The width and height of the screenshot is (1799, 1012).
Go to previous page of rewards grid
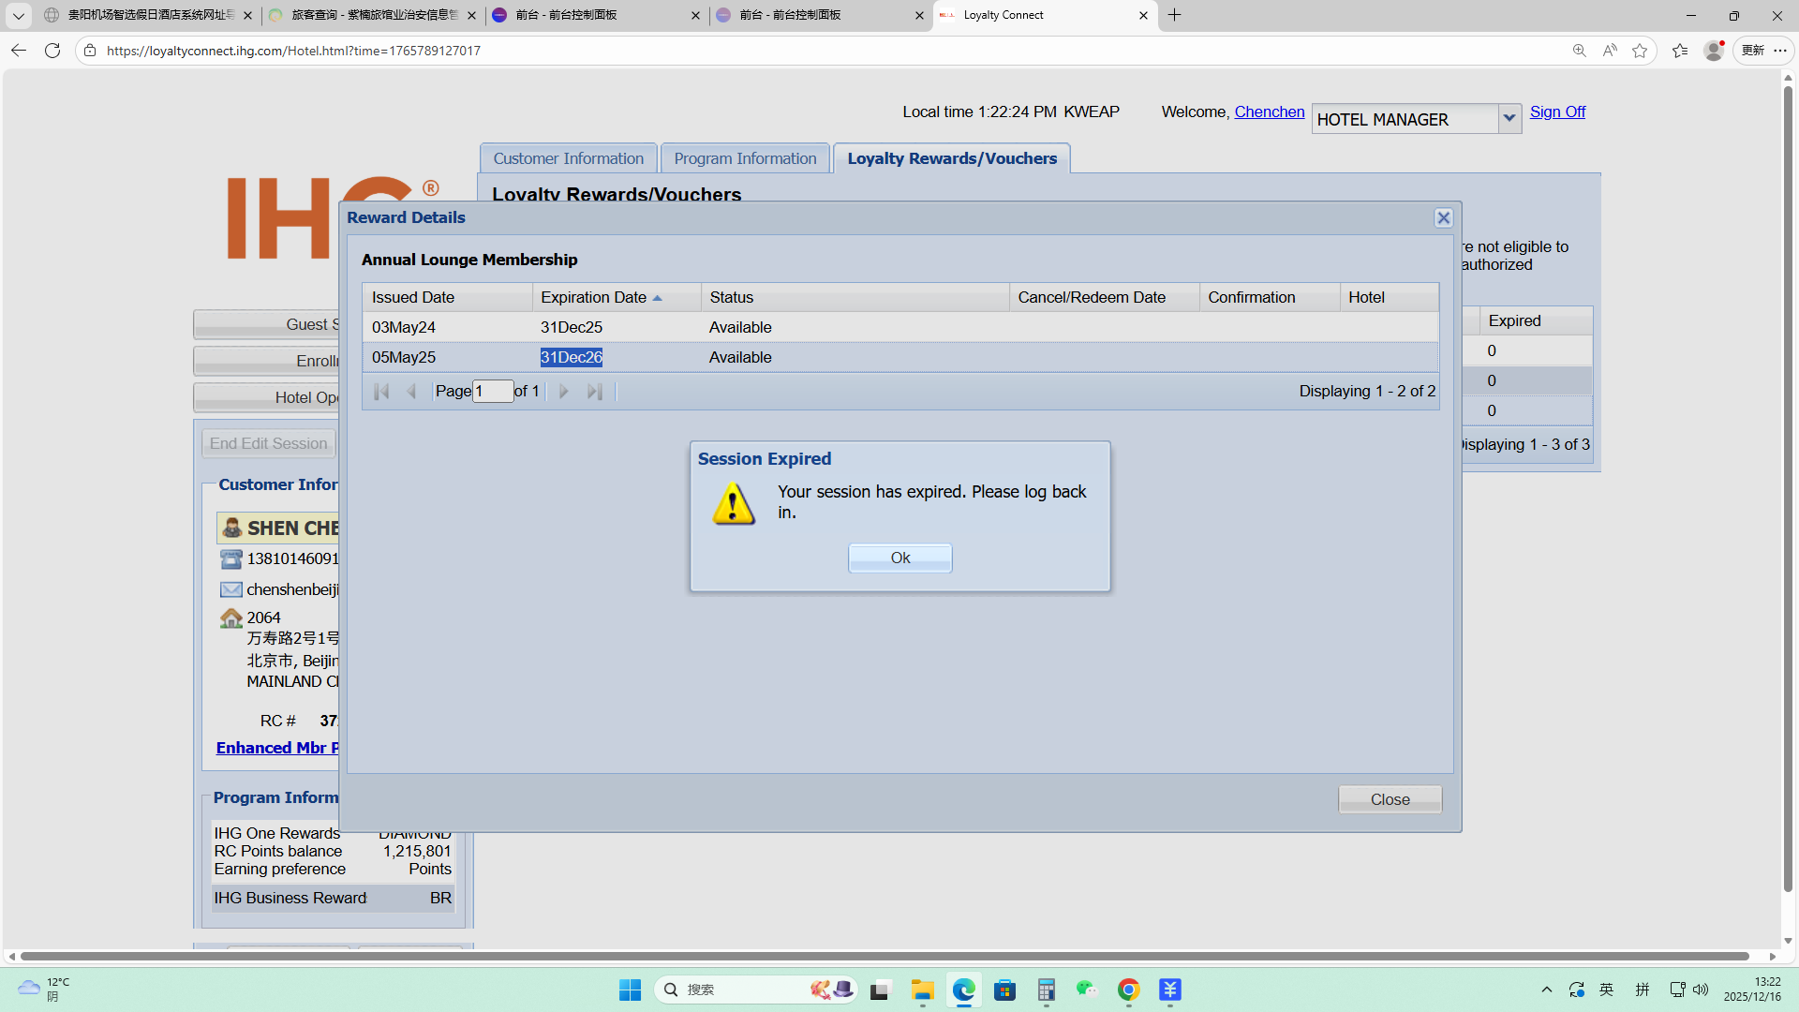(x=411, y=391)
